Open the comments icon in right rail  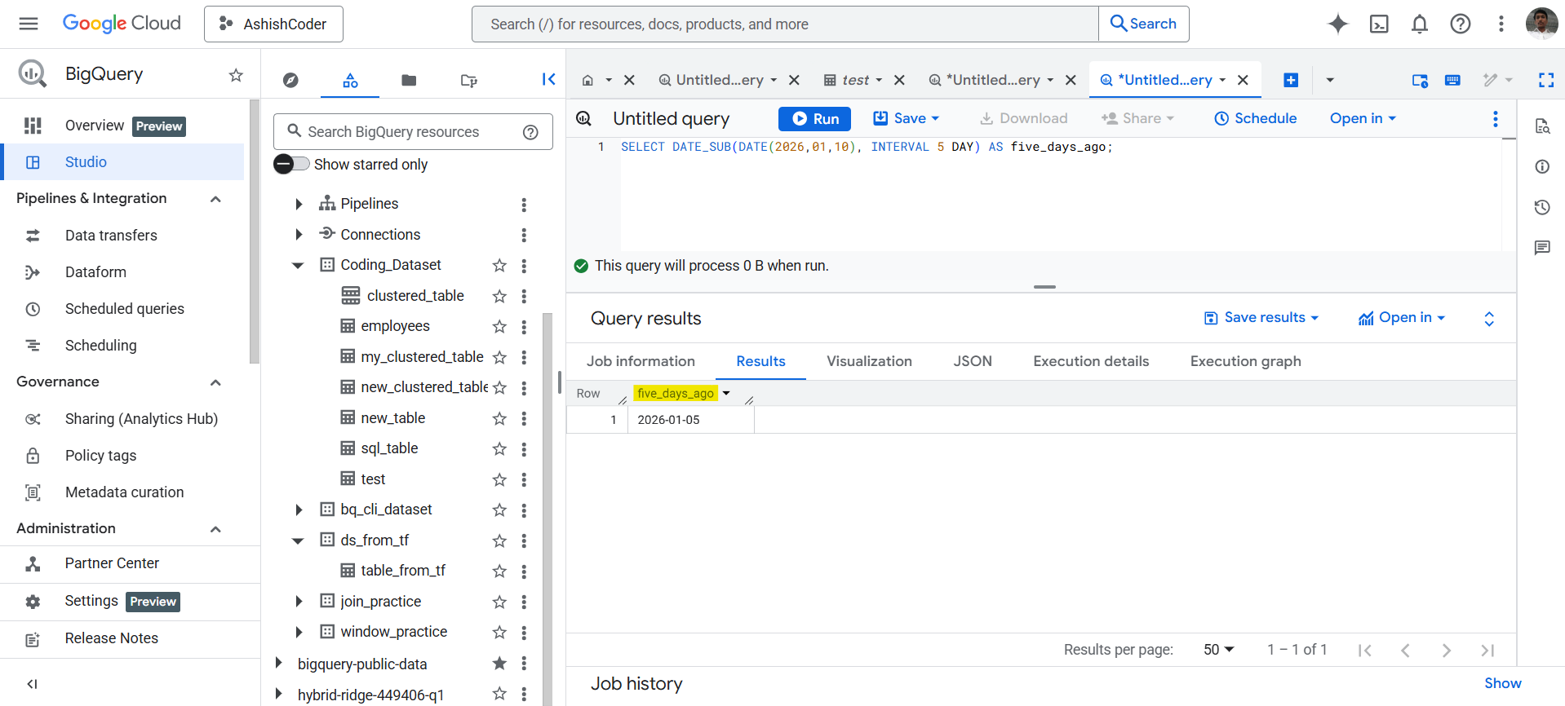(x=1542, y=248)
